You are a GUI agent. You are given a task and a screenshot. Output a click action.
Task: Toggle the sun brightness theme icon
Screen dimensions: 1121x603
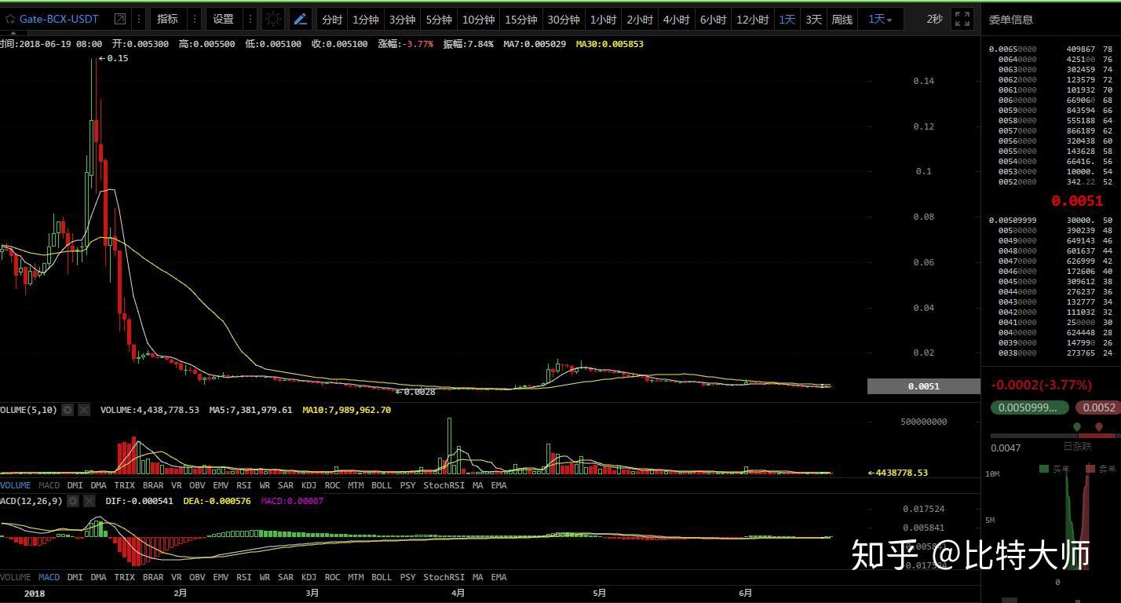pyautogui.click(x=272, y=19)
